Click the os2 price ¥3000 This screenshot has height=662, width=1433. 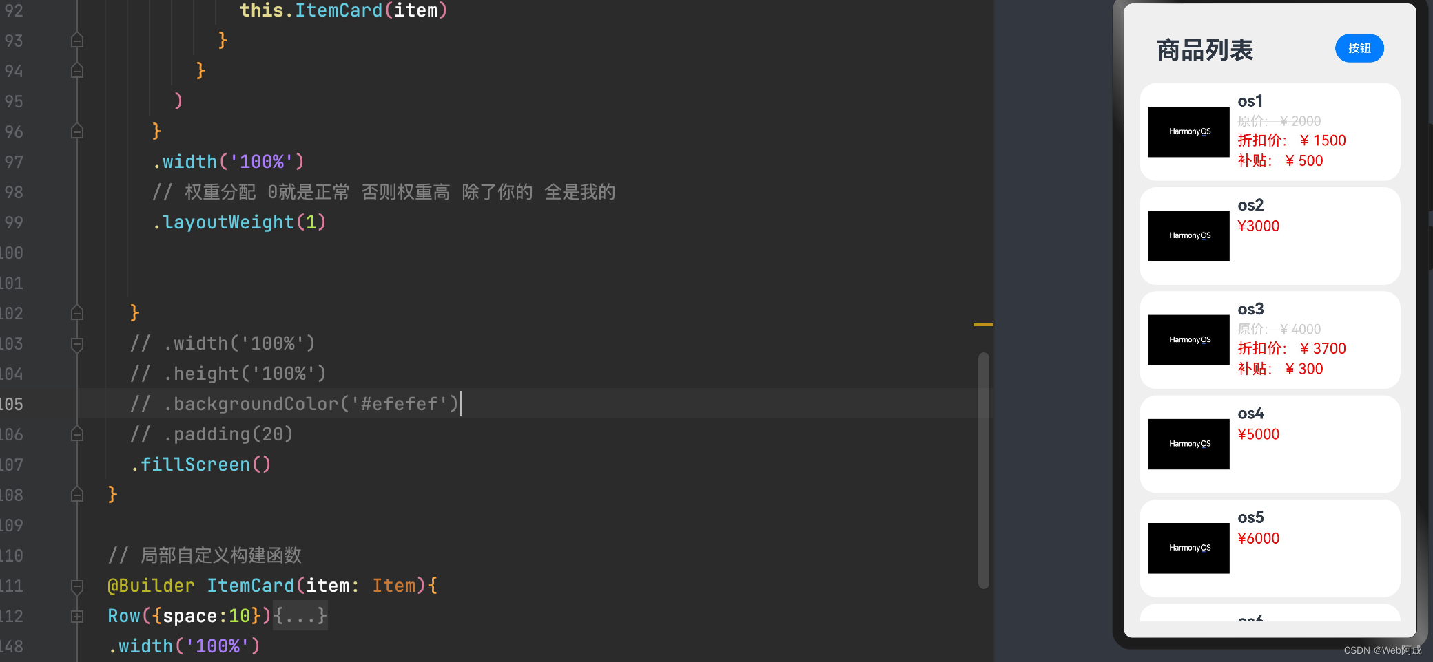click(x=1258, y=226)
